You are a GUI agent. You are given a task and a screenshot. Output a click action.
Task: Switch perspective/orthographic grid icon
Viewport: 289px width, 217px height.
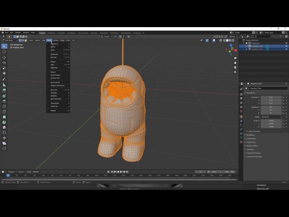click(x=235, y=72)
